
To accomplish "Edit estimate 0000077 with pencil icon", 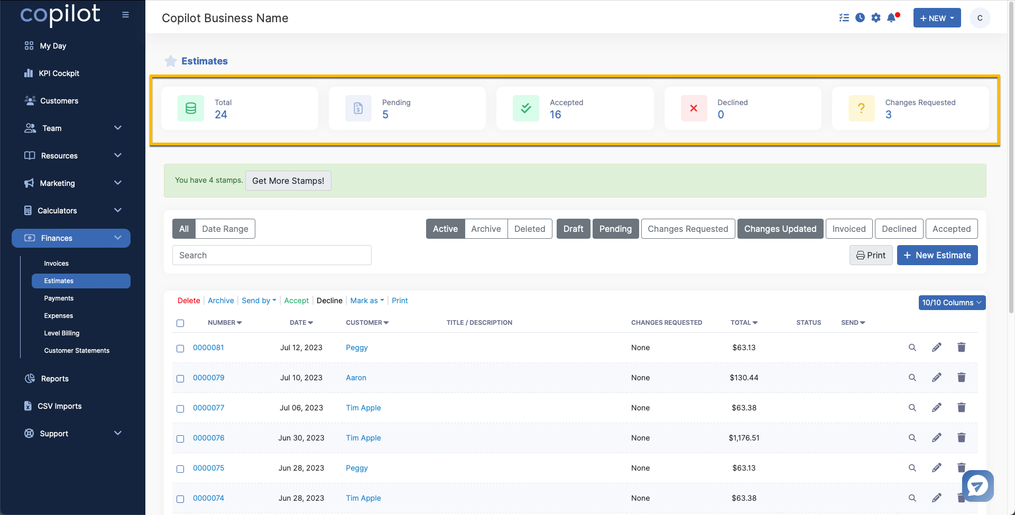I will click(937, 408).
